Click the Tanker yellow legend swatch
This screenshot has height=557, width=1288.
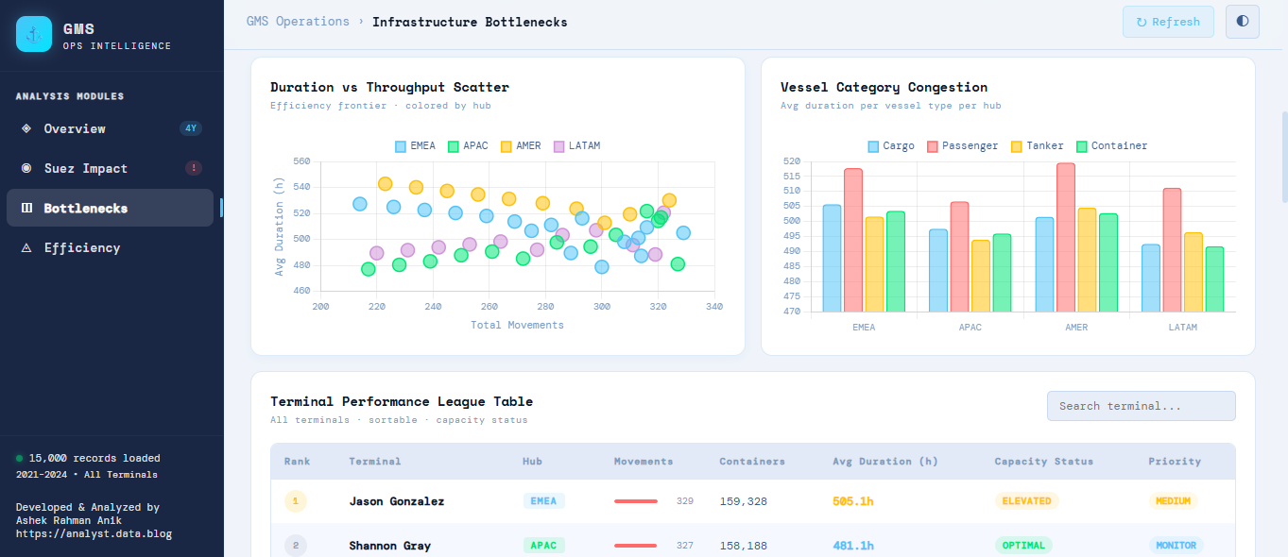(1017, 146)
